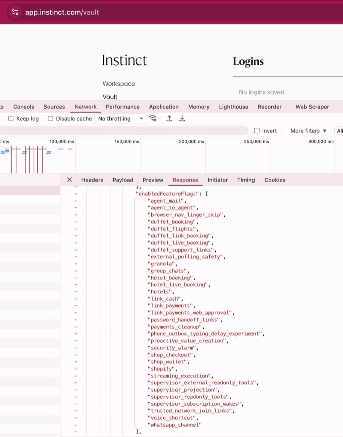Click the "group_chats" flag text
343x437 pixels.
pos(167,271)
